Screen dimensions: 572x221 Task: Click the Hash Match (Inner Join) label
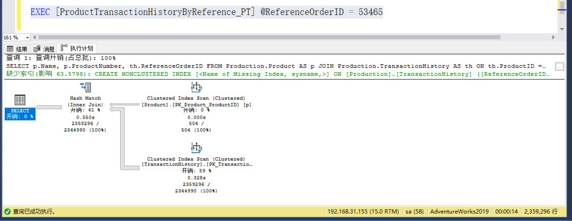coord(85,102)
